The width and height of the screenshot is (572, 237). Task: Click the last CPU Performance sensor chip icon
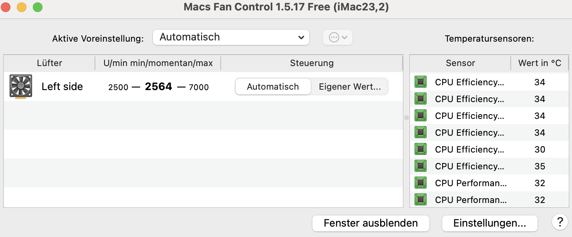[x=421, y=199]
